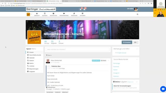Click the Ablehnen button
Image resolution: width=166 pixels, height=93 pixels.
pyautogui.click(x=65, y=92)
